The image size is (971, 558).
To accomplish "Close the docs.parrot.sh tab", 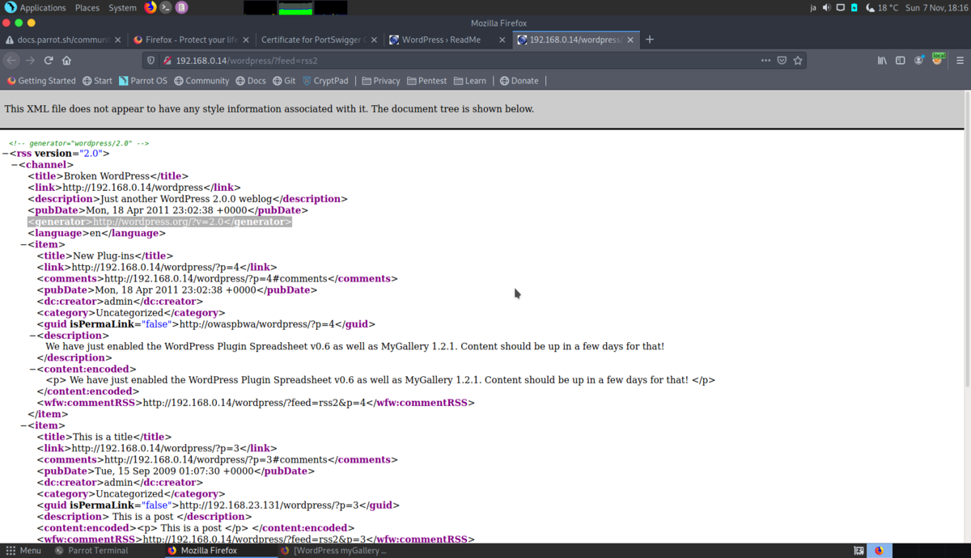I will pyautogui.click(x=118, y=40).
